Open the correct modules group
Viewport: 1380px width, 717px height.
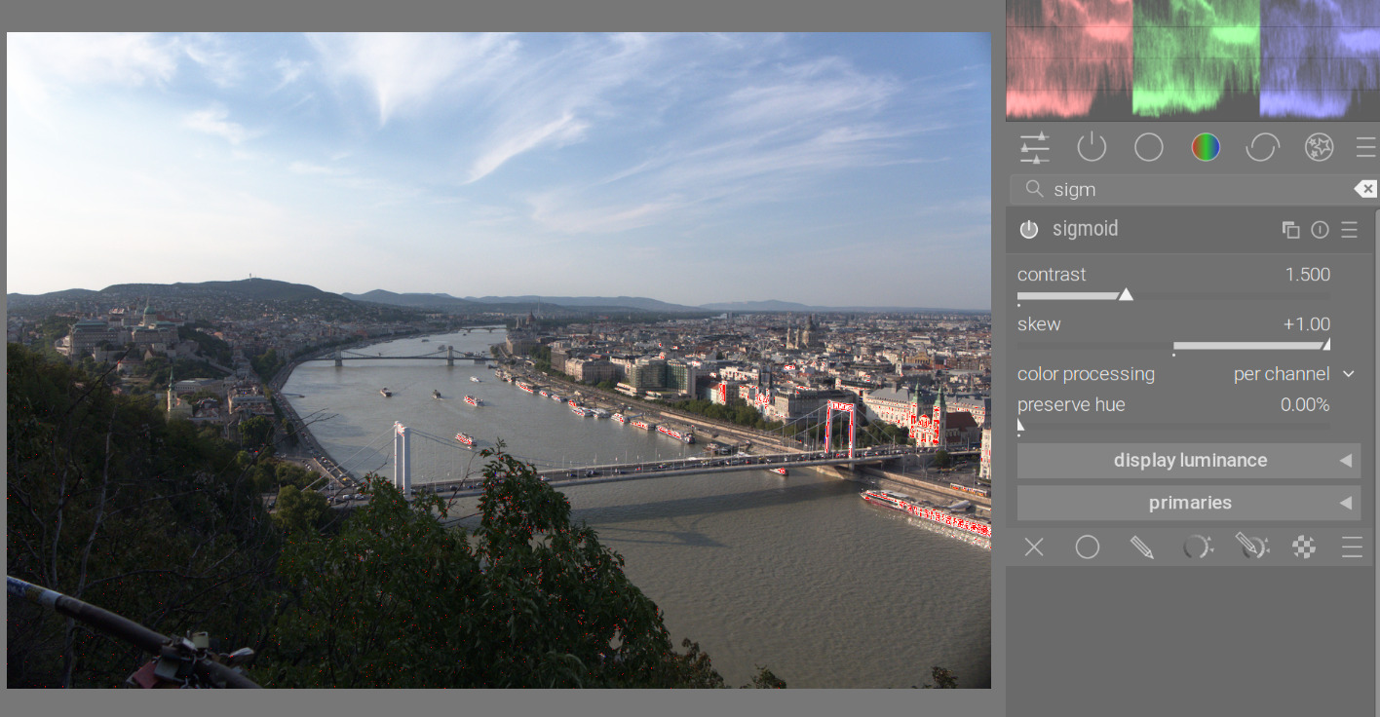pos(1262,148)
